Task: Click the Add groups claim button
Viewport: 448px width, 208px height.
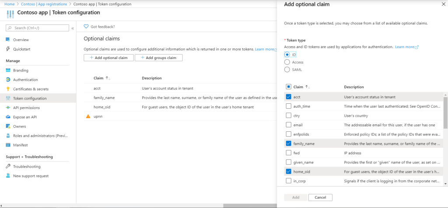Action: pyautogui.click(x=158, y=58)
